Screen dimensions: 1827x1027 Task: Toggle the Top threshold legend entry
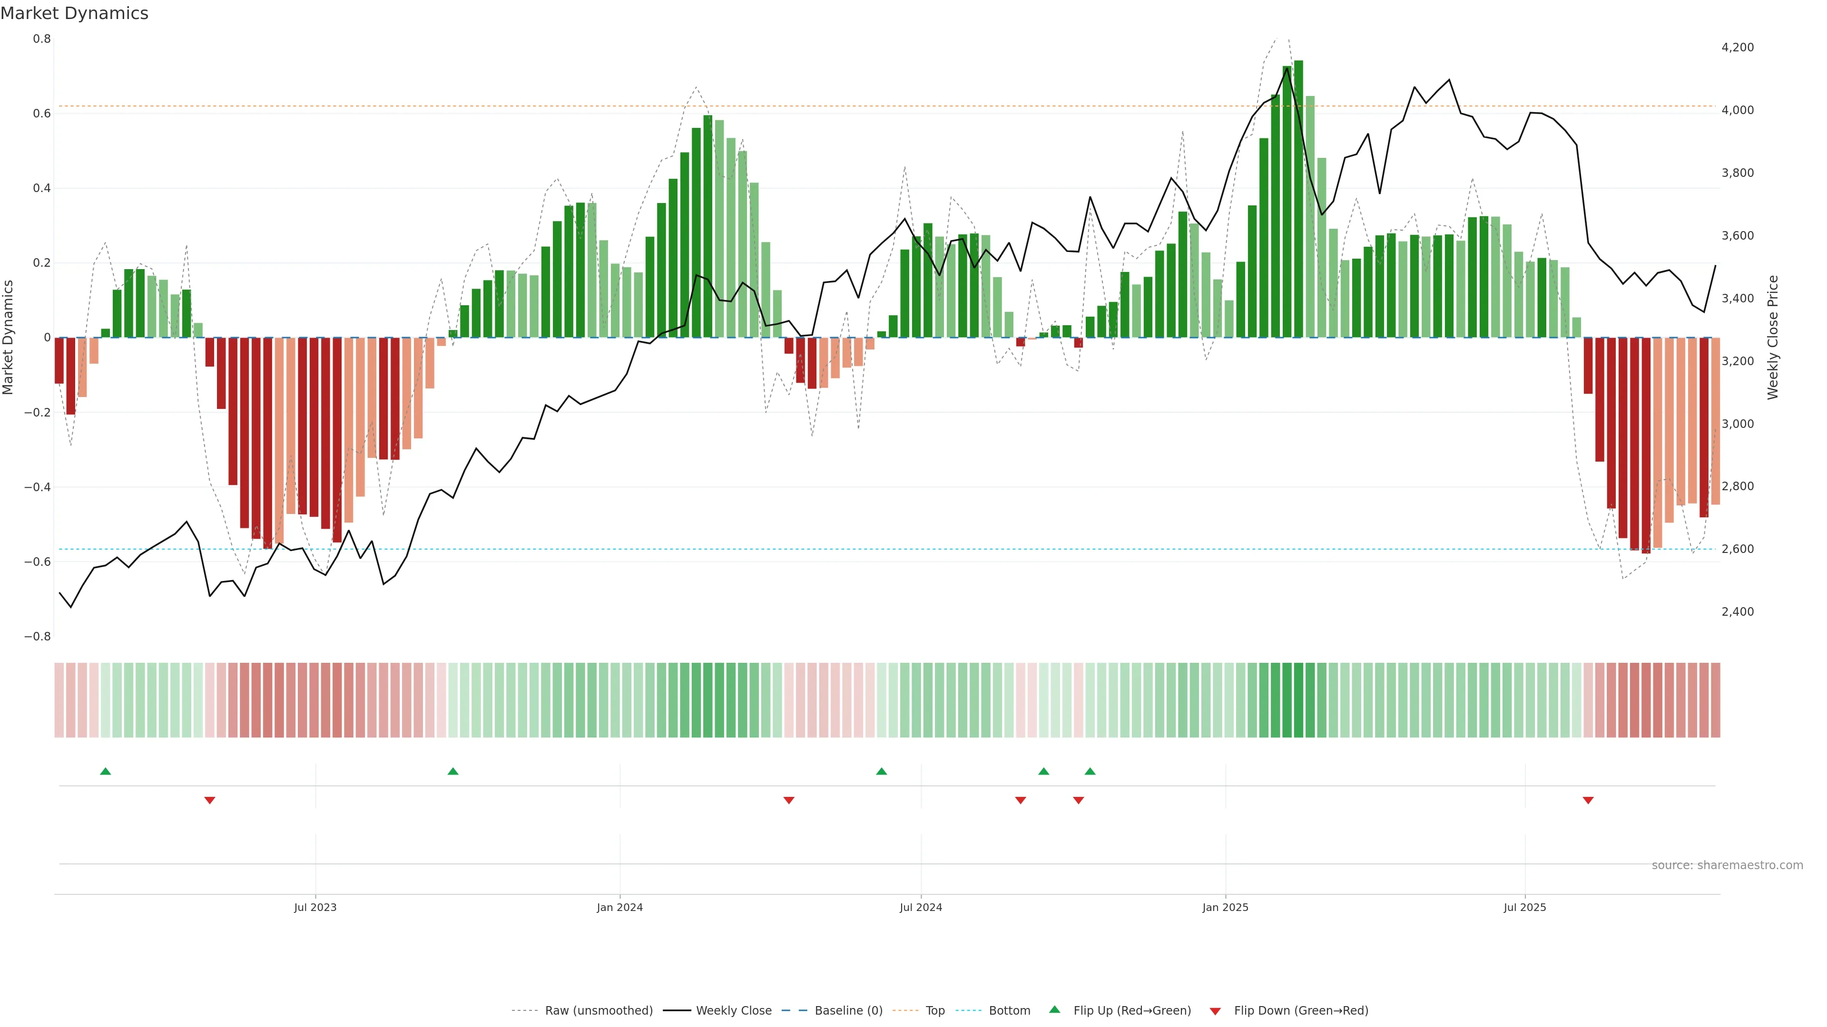pyautogui.click(x=935, y=1011)
